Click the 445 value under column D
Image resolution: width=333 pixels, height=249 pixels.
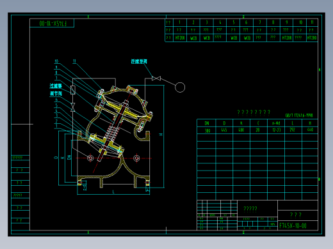point(224,130)
